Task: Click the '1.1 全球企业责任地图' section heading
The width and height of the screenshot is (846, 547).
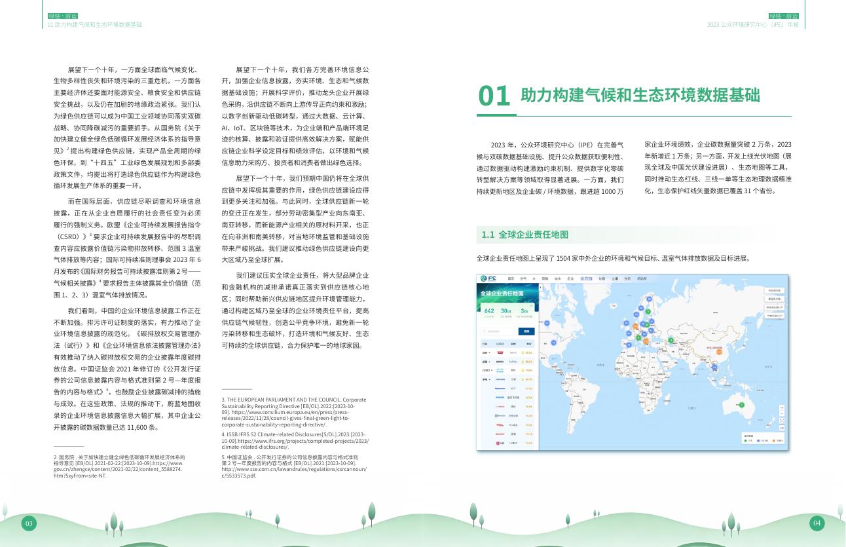Action: point(525,235)
